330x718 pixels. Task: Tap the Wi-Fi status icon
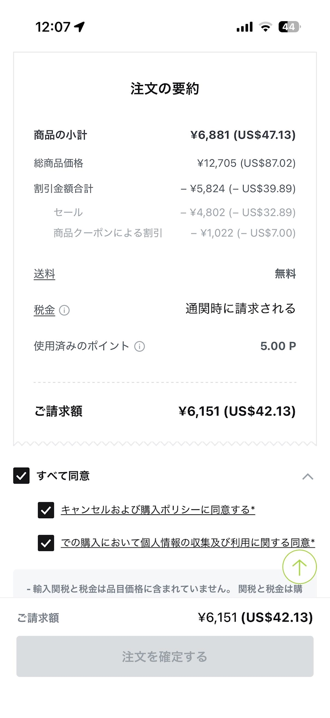266,27
